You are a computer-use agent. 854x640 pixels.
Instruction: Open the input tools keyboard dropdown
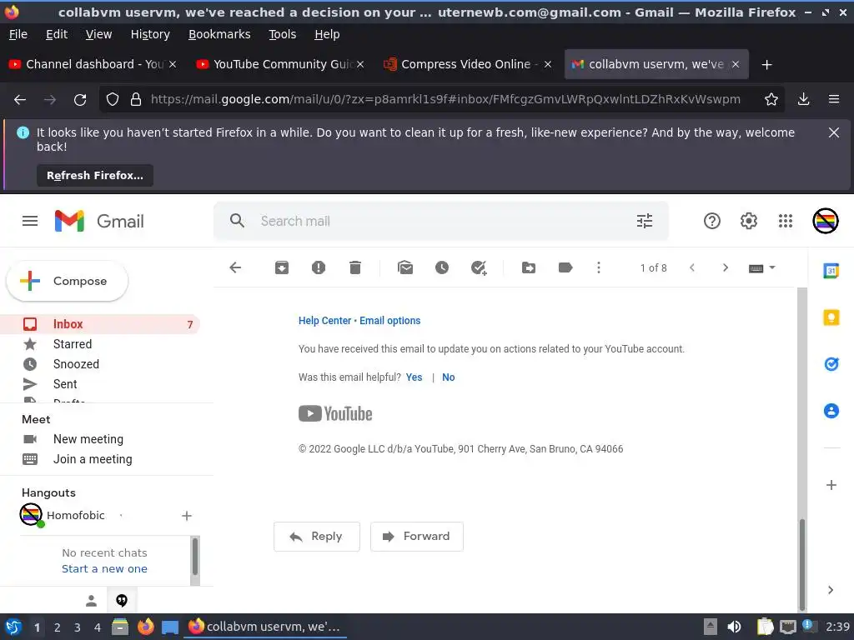pyautogui.click(x=762, y=267)
